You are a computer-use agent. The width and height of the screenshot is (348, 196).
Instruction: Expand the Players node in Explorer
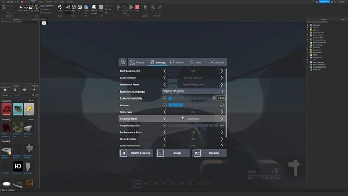[308, 28]
